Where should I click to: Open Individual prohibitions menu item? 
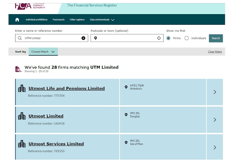[x=37, y=19]
